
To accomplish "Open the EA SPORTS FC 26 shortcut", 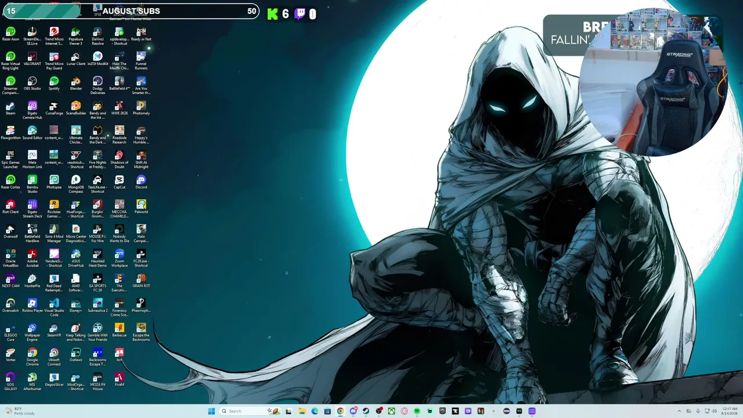I will [x=98, y=283].
